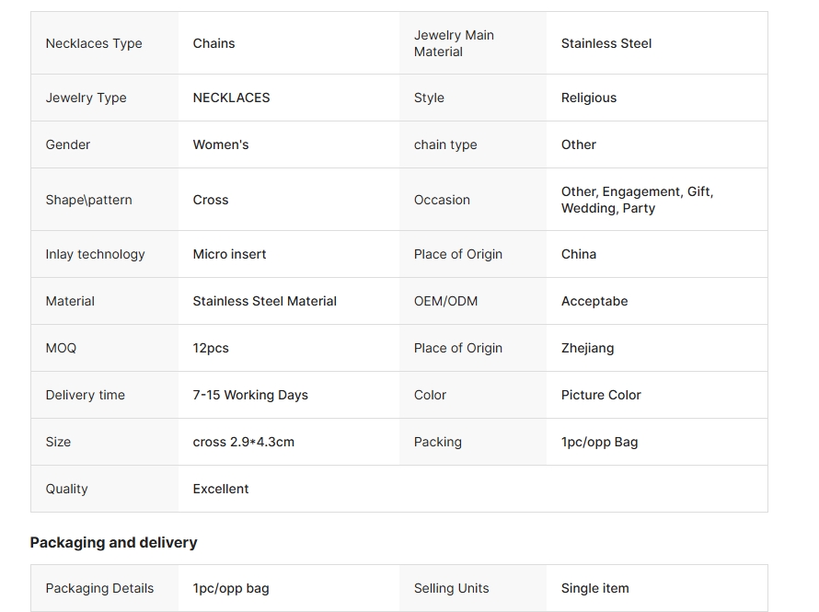Screen dimensions: 819x612
Task: Select the "7-15 Working Days" delivery time
Action: [250, 395]
